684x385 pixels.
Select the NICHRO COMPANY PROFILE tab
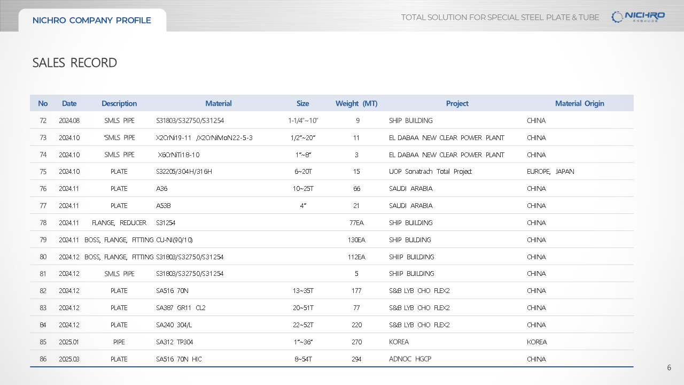(x=92, y=20)
